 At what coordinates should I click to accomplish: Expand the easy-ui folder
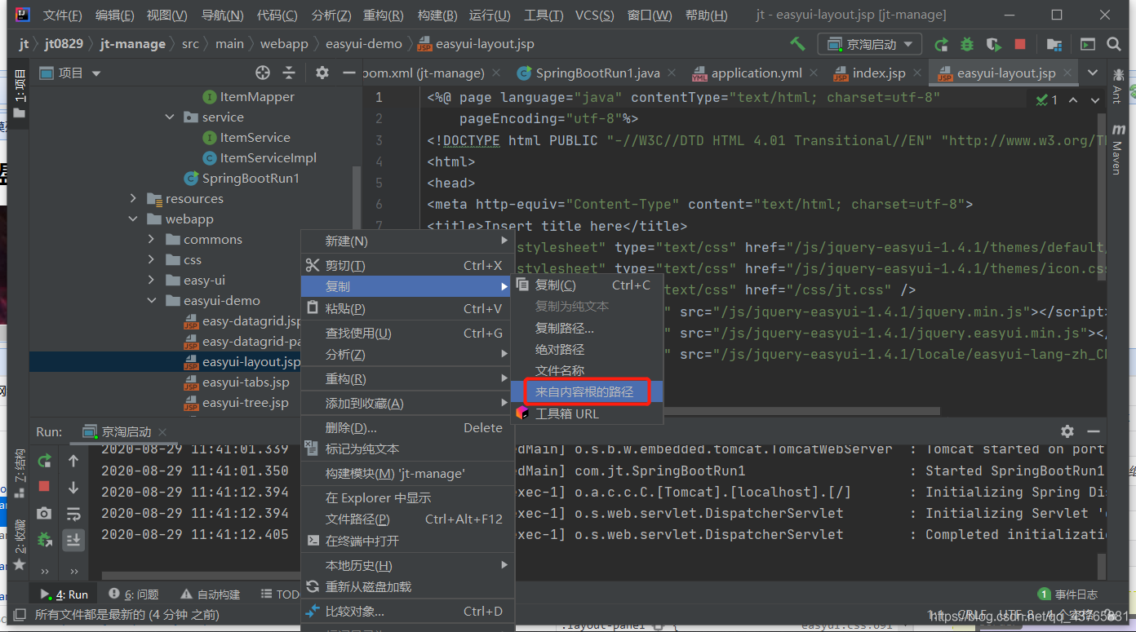point(152,280)
